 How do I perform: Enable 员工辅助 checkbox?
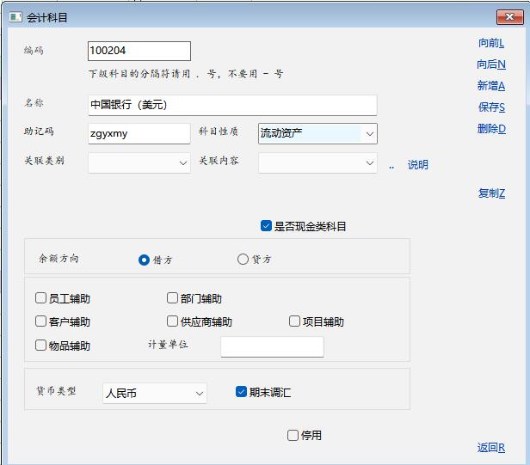40,298
